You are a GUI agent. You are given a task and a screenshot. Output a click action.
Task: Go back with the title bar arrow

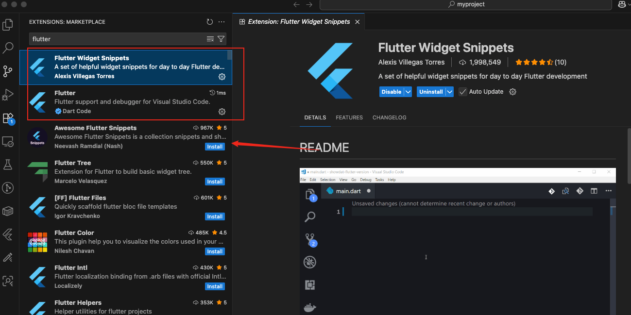point(297,4)
